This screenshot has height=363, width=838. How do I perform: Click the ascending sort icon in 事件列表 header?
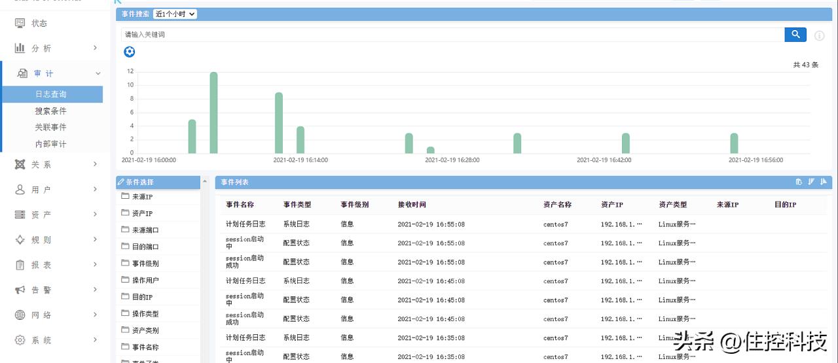pos(824,182)
